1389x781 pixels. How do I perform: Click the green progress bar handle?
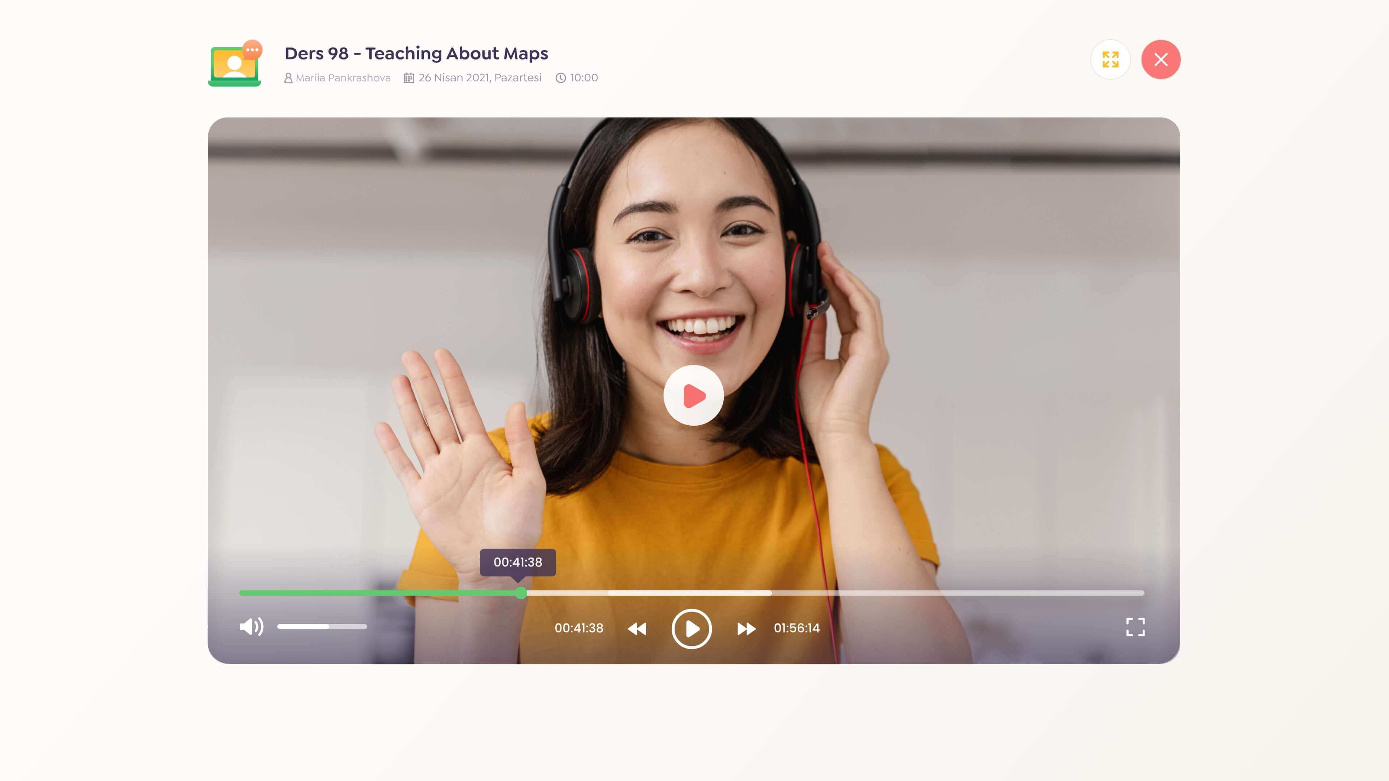pos(521,593)
